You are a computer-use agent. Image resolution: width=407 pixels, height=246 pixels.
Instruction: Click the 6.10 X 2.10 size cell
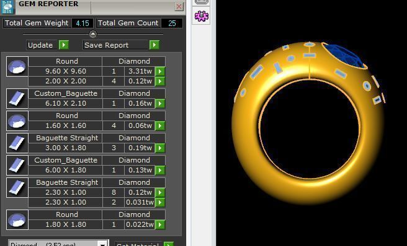[65, 103]
